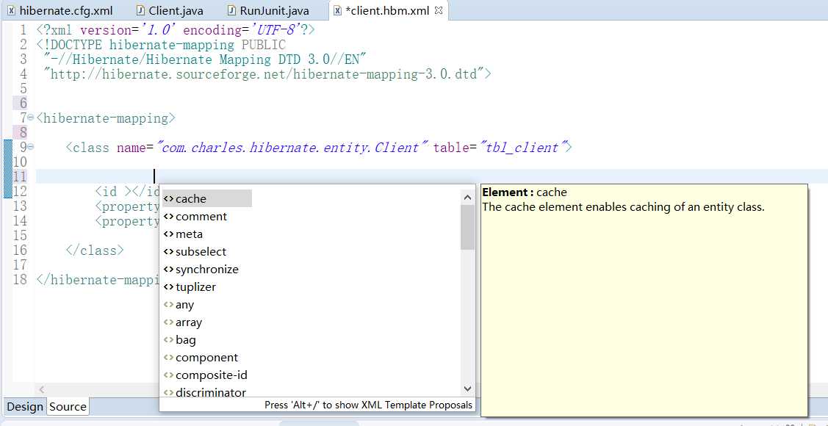Close the client.hbm.xml tab
The width and height of the screenshot is (828, 426).
pos(439,10)
